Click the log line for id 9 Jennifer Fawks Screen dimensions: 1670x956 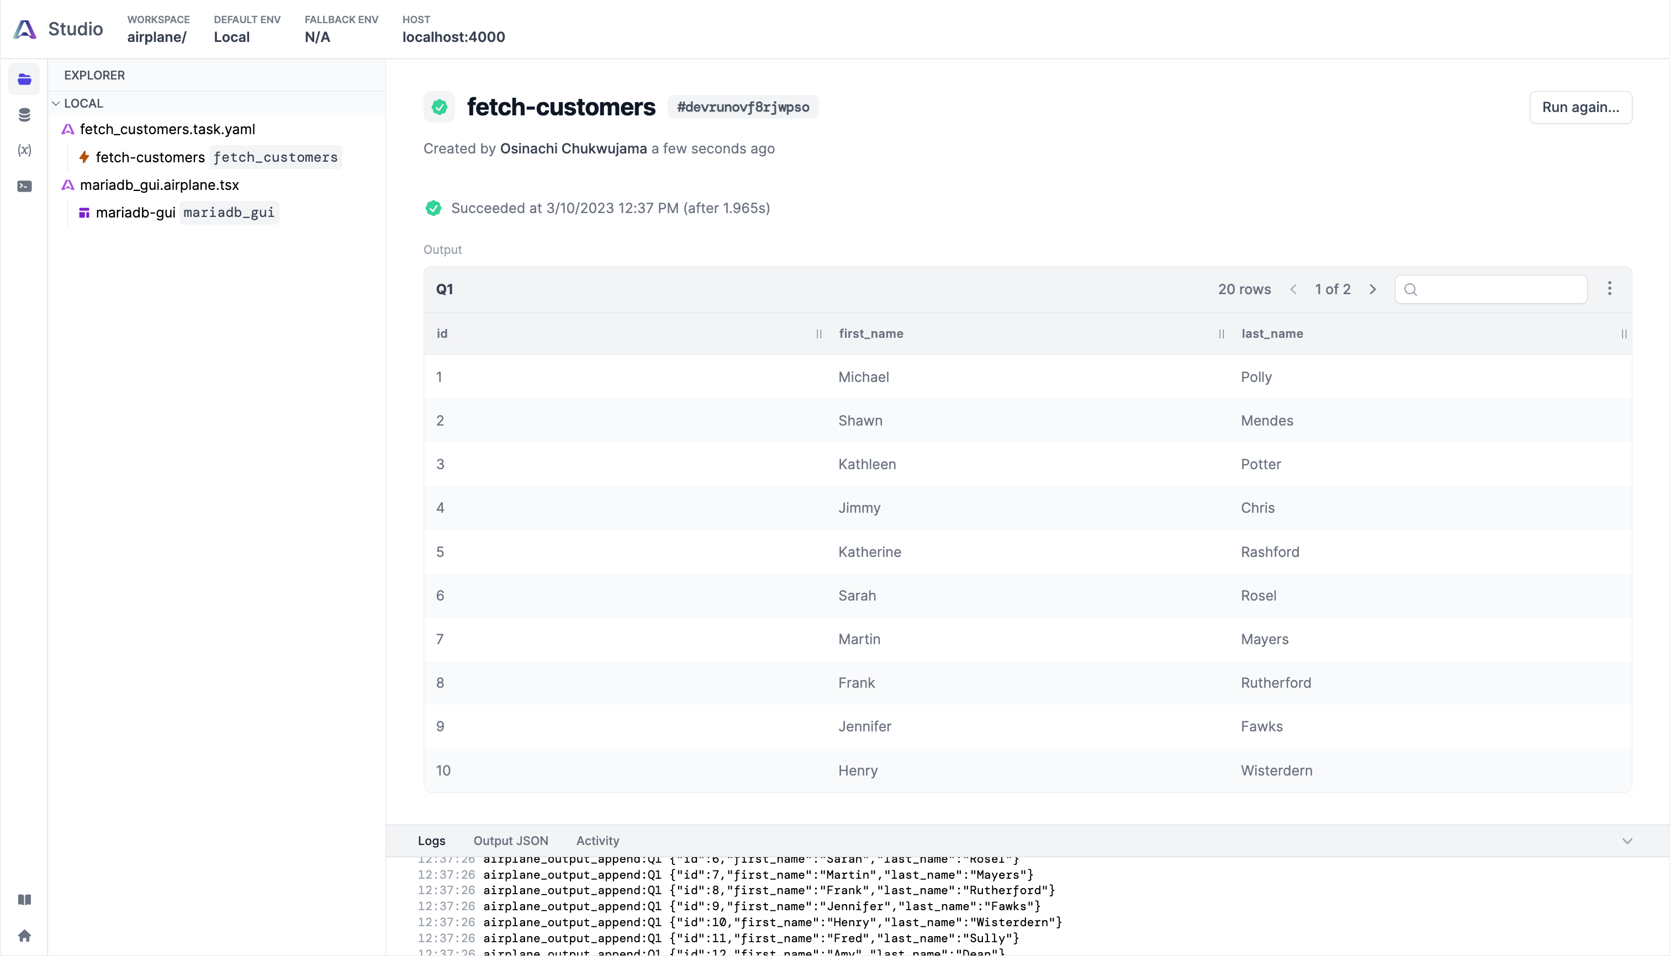(x=729, y=906)
